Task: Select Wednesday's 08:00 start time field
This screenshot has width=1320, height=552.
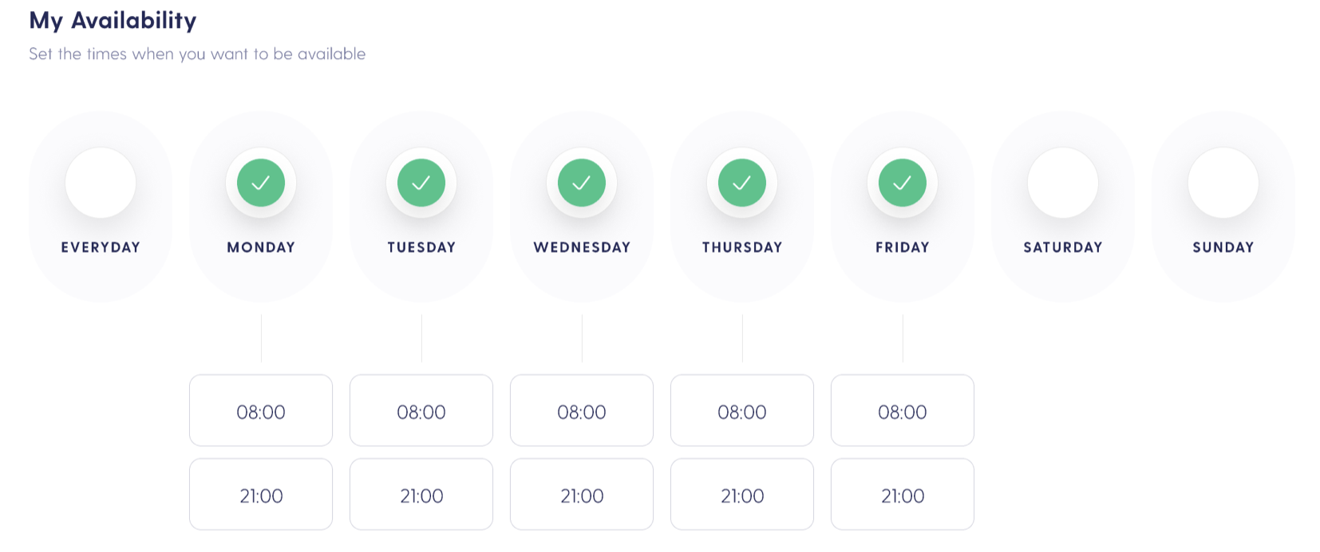Action: pos(582,411)
